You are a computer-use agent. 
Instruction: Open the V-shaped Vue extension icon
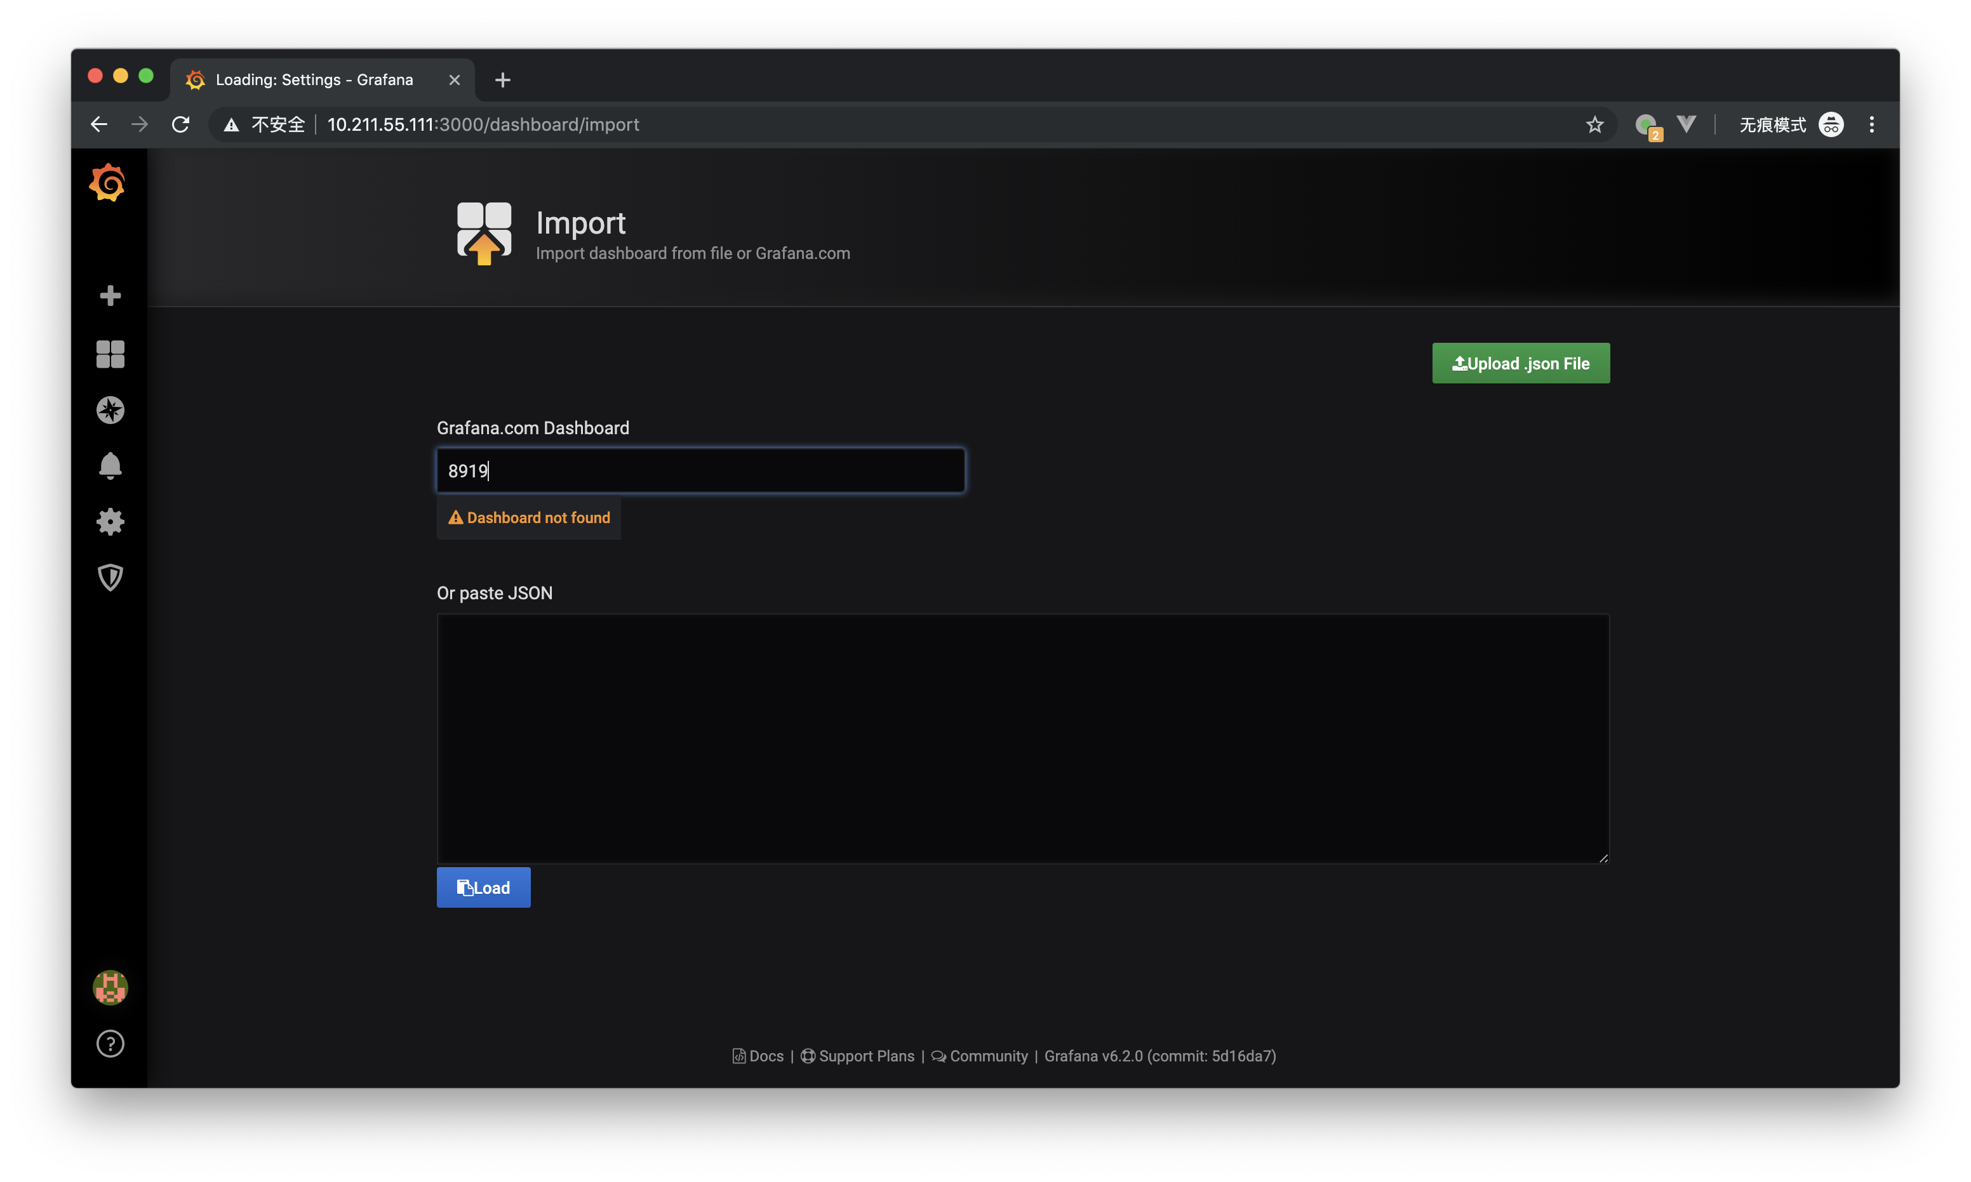coord(1686,124)
